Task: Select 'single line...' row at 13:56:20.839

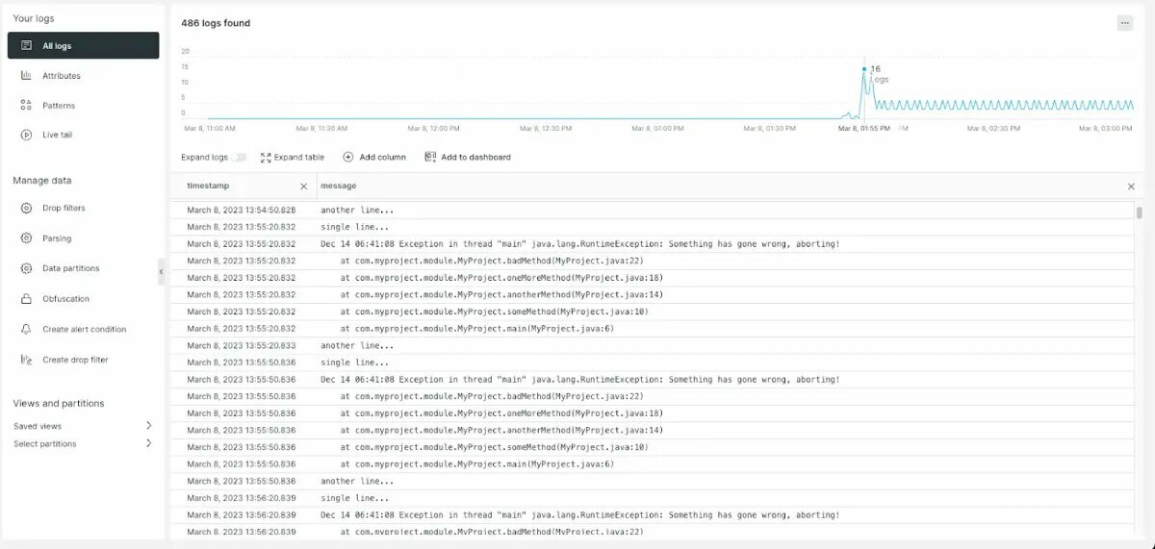Action: pyautogui.click(x=652, y=498)
